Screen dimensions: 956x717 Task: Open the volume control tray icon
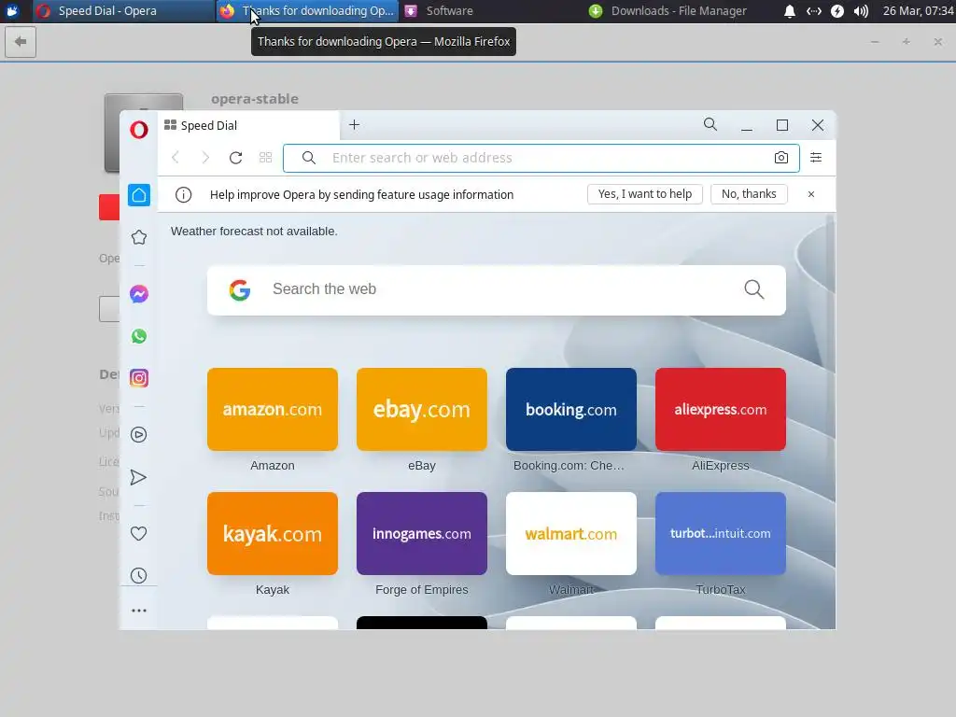coord(861,11)
